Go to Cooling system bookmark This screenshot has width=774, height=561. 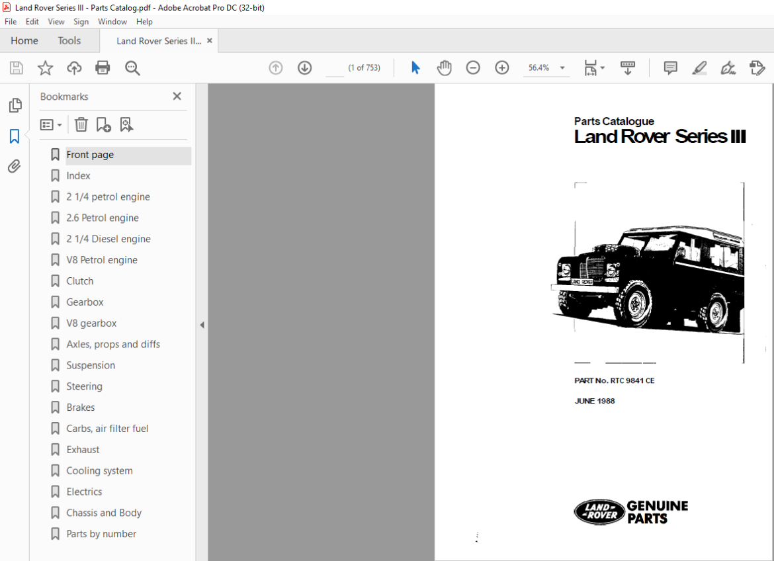tap(99, 470)
